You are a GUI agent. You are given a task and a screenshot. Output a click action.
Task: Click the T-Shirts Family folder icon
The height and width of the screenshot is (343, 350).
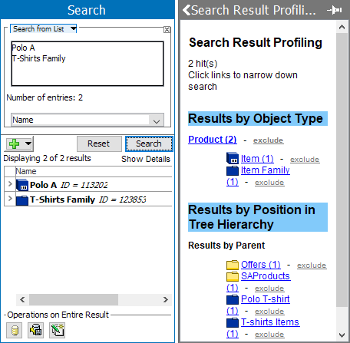pos(22,200)
